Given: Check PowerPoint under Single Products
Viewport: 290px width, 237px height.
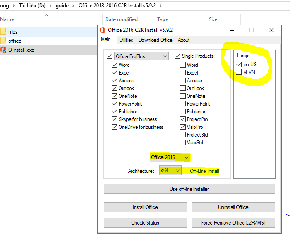Looking at the screenshot, I should pyautogui.click(x=183, y=103).
